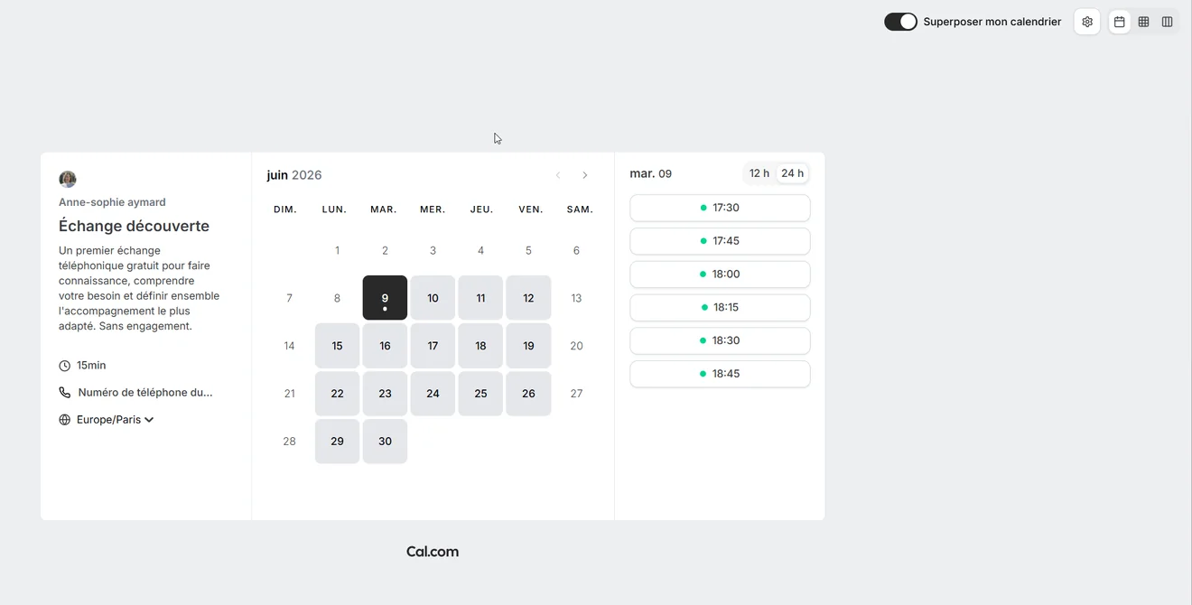Image resolution: width=1192 pixels, height=605 pixels.
Task: Select June 12 in calendar
Action: 528,298
